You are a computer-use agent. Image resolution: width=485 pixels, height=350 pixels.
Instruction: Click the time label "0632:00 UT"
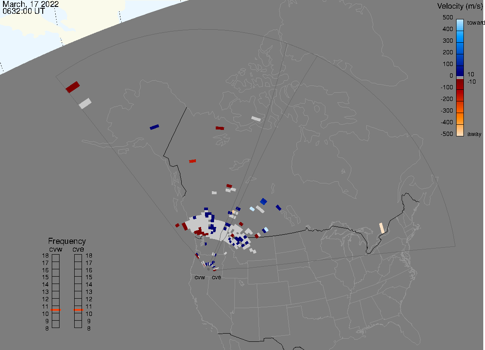(24, 11)
